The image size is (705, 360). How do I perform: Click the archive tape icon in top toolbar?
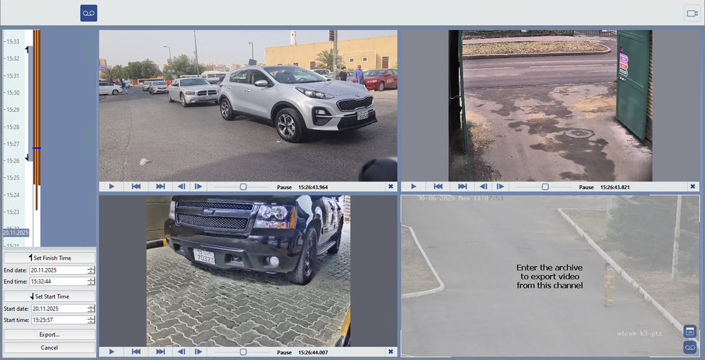tap(88, 13)
